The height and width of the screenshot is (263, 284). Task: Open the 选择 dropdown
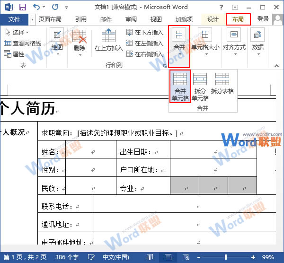click(x=17, y=32)
